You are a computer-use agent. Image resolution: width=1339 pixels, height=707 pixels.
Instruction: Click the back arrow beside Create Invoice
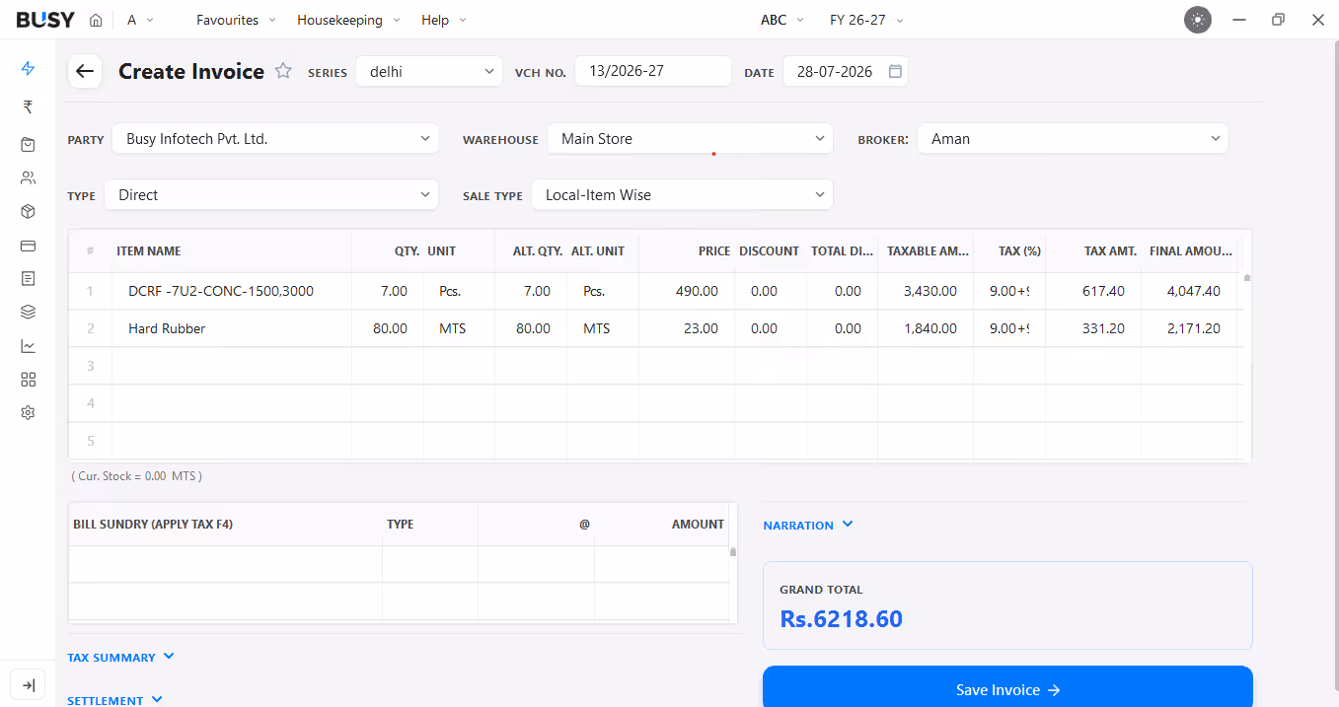coord(85,71)
